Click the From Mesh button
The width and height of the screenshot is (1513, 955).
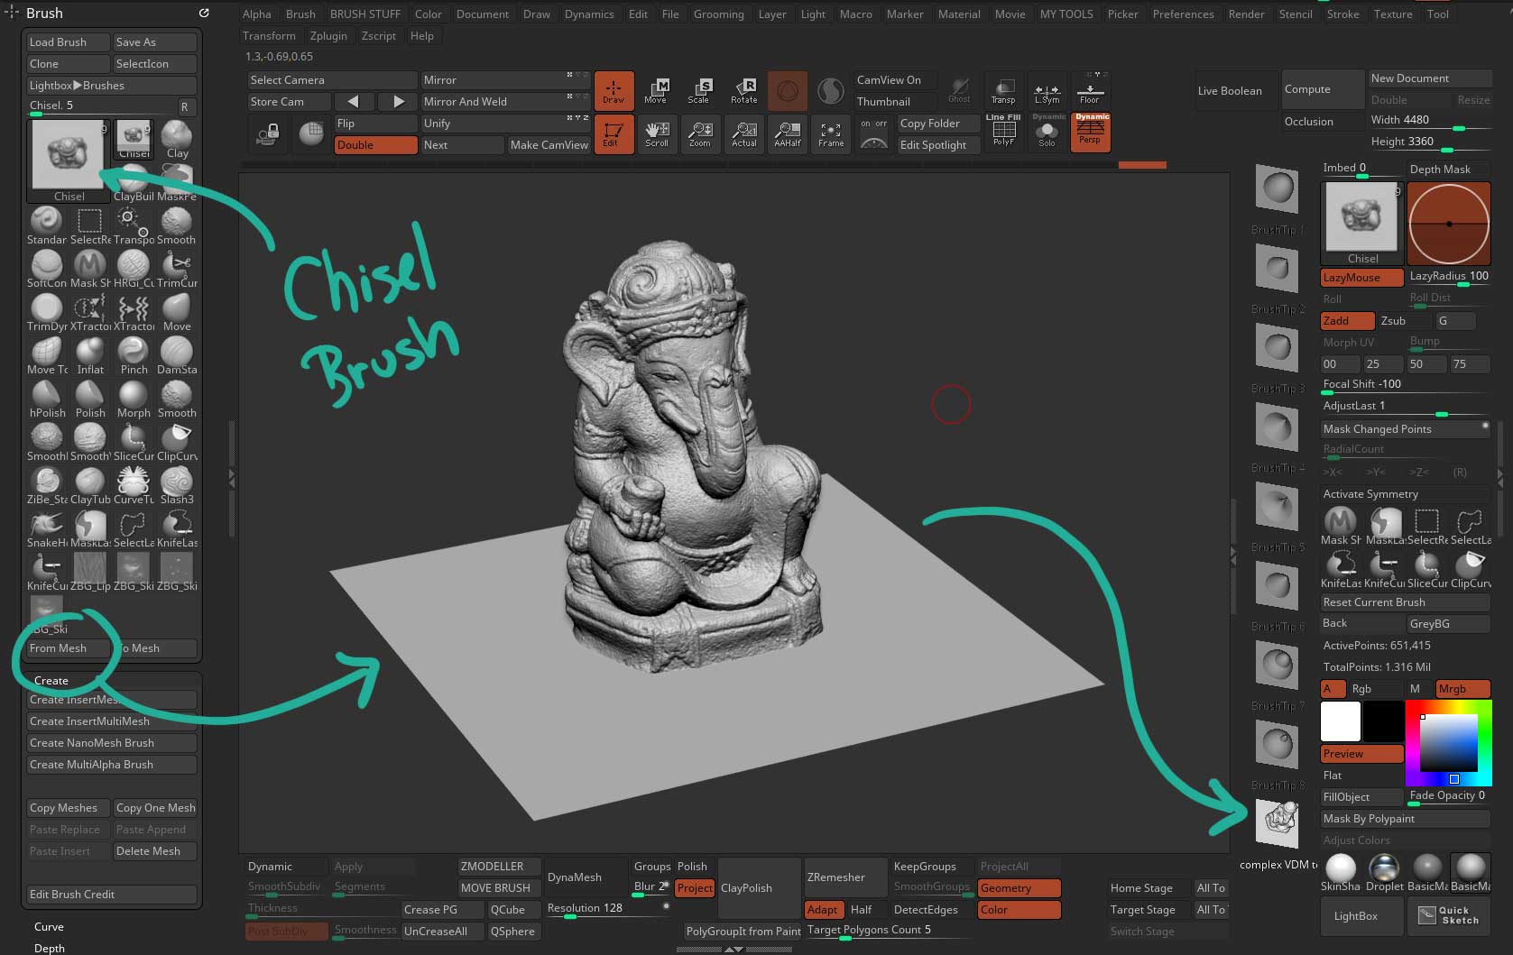pos(68,648)
